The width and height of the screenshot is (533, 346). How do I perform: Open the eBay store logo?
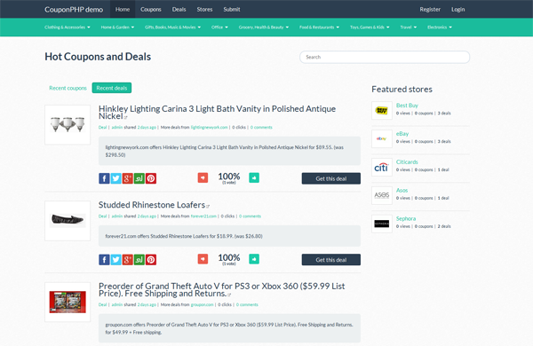click(x=382, y=138)
